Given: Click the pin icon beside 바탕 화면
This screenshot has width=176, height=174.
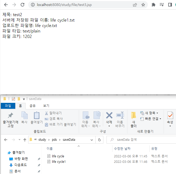Looking at the screenshot, I should click(x=39, y=159).
